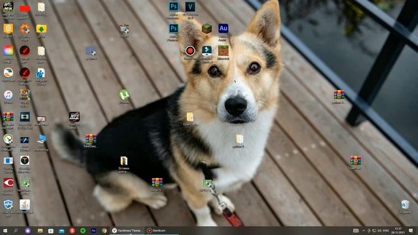Launch the film-strip video editor icon
418x235 pixels.
25,117
